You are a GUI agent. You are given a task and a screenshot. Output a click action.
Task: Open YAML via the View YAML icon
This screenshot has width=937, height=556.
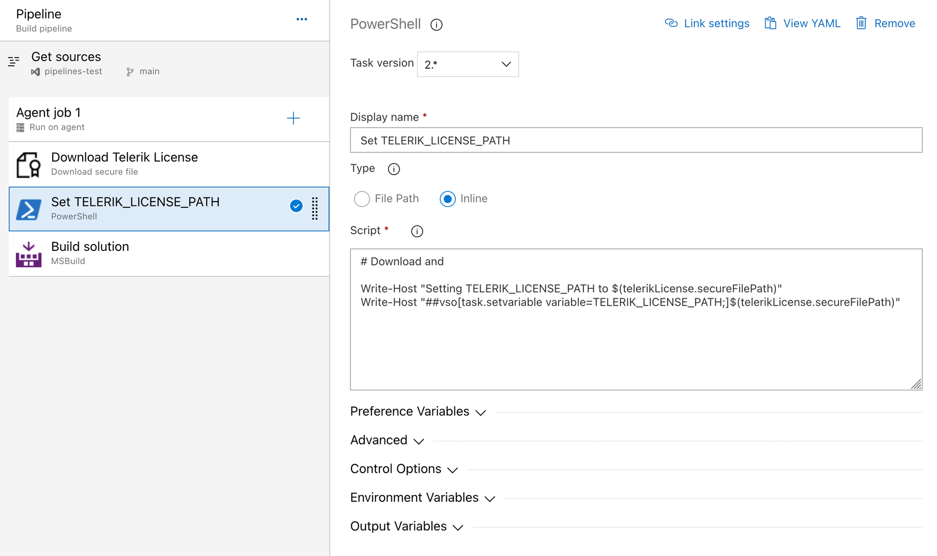[x=771, y=23]
